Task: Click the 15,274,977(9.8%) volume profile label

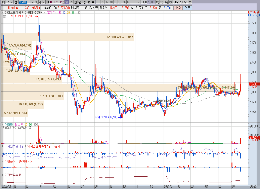Action: pyautogui.click(x=51, y=96)
